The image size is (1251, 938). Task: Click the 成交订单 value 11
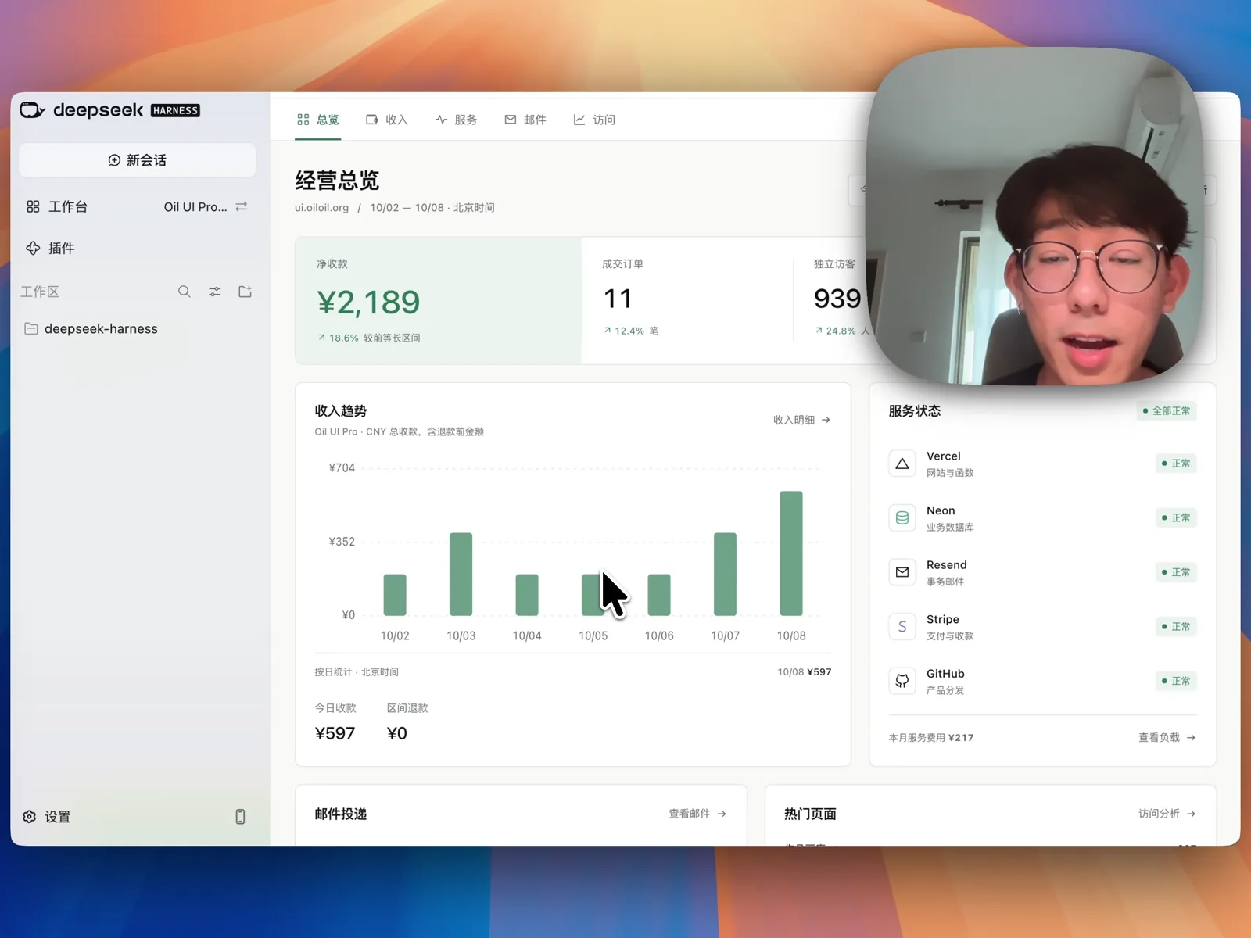point(618,299)
